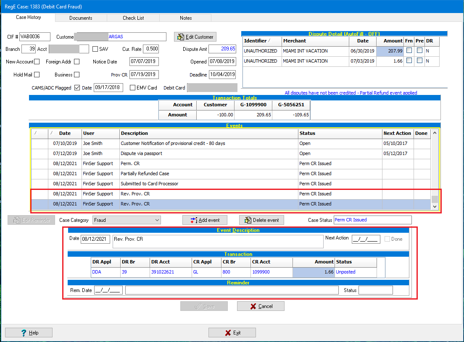Click the Delete event notepad icon
Viewport: 464px width, 342px height.
(248, 220)
